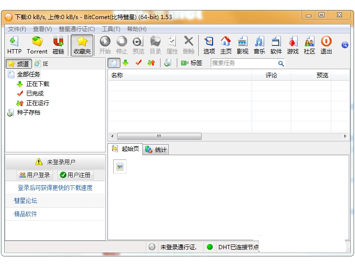Toggle the all-tasks page filter button

pyautogui.click(x=114, y=63)
